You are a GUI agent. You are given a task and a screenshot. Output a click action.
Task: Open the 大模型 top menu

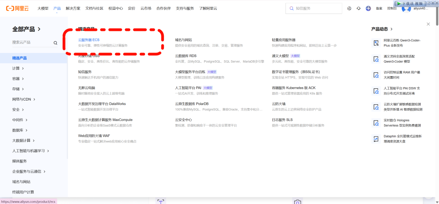(x=43, y=9)
